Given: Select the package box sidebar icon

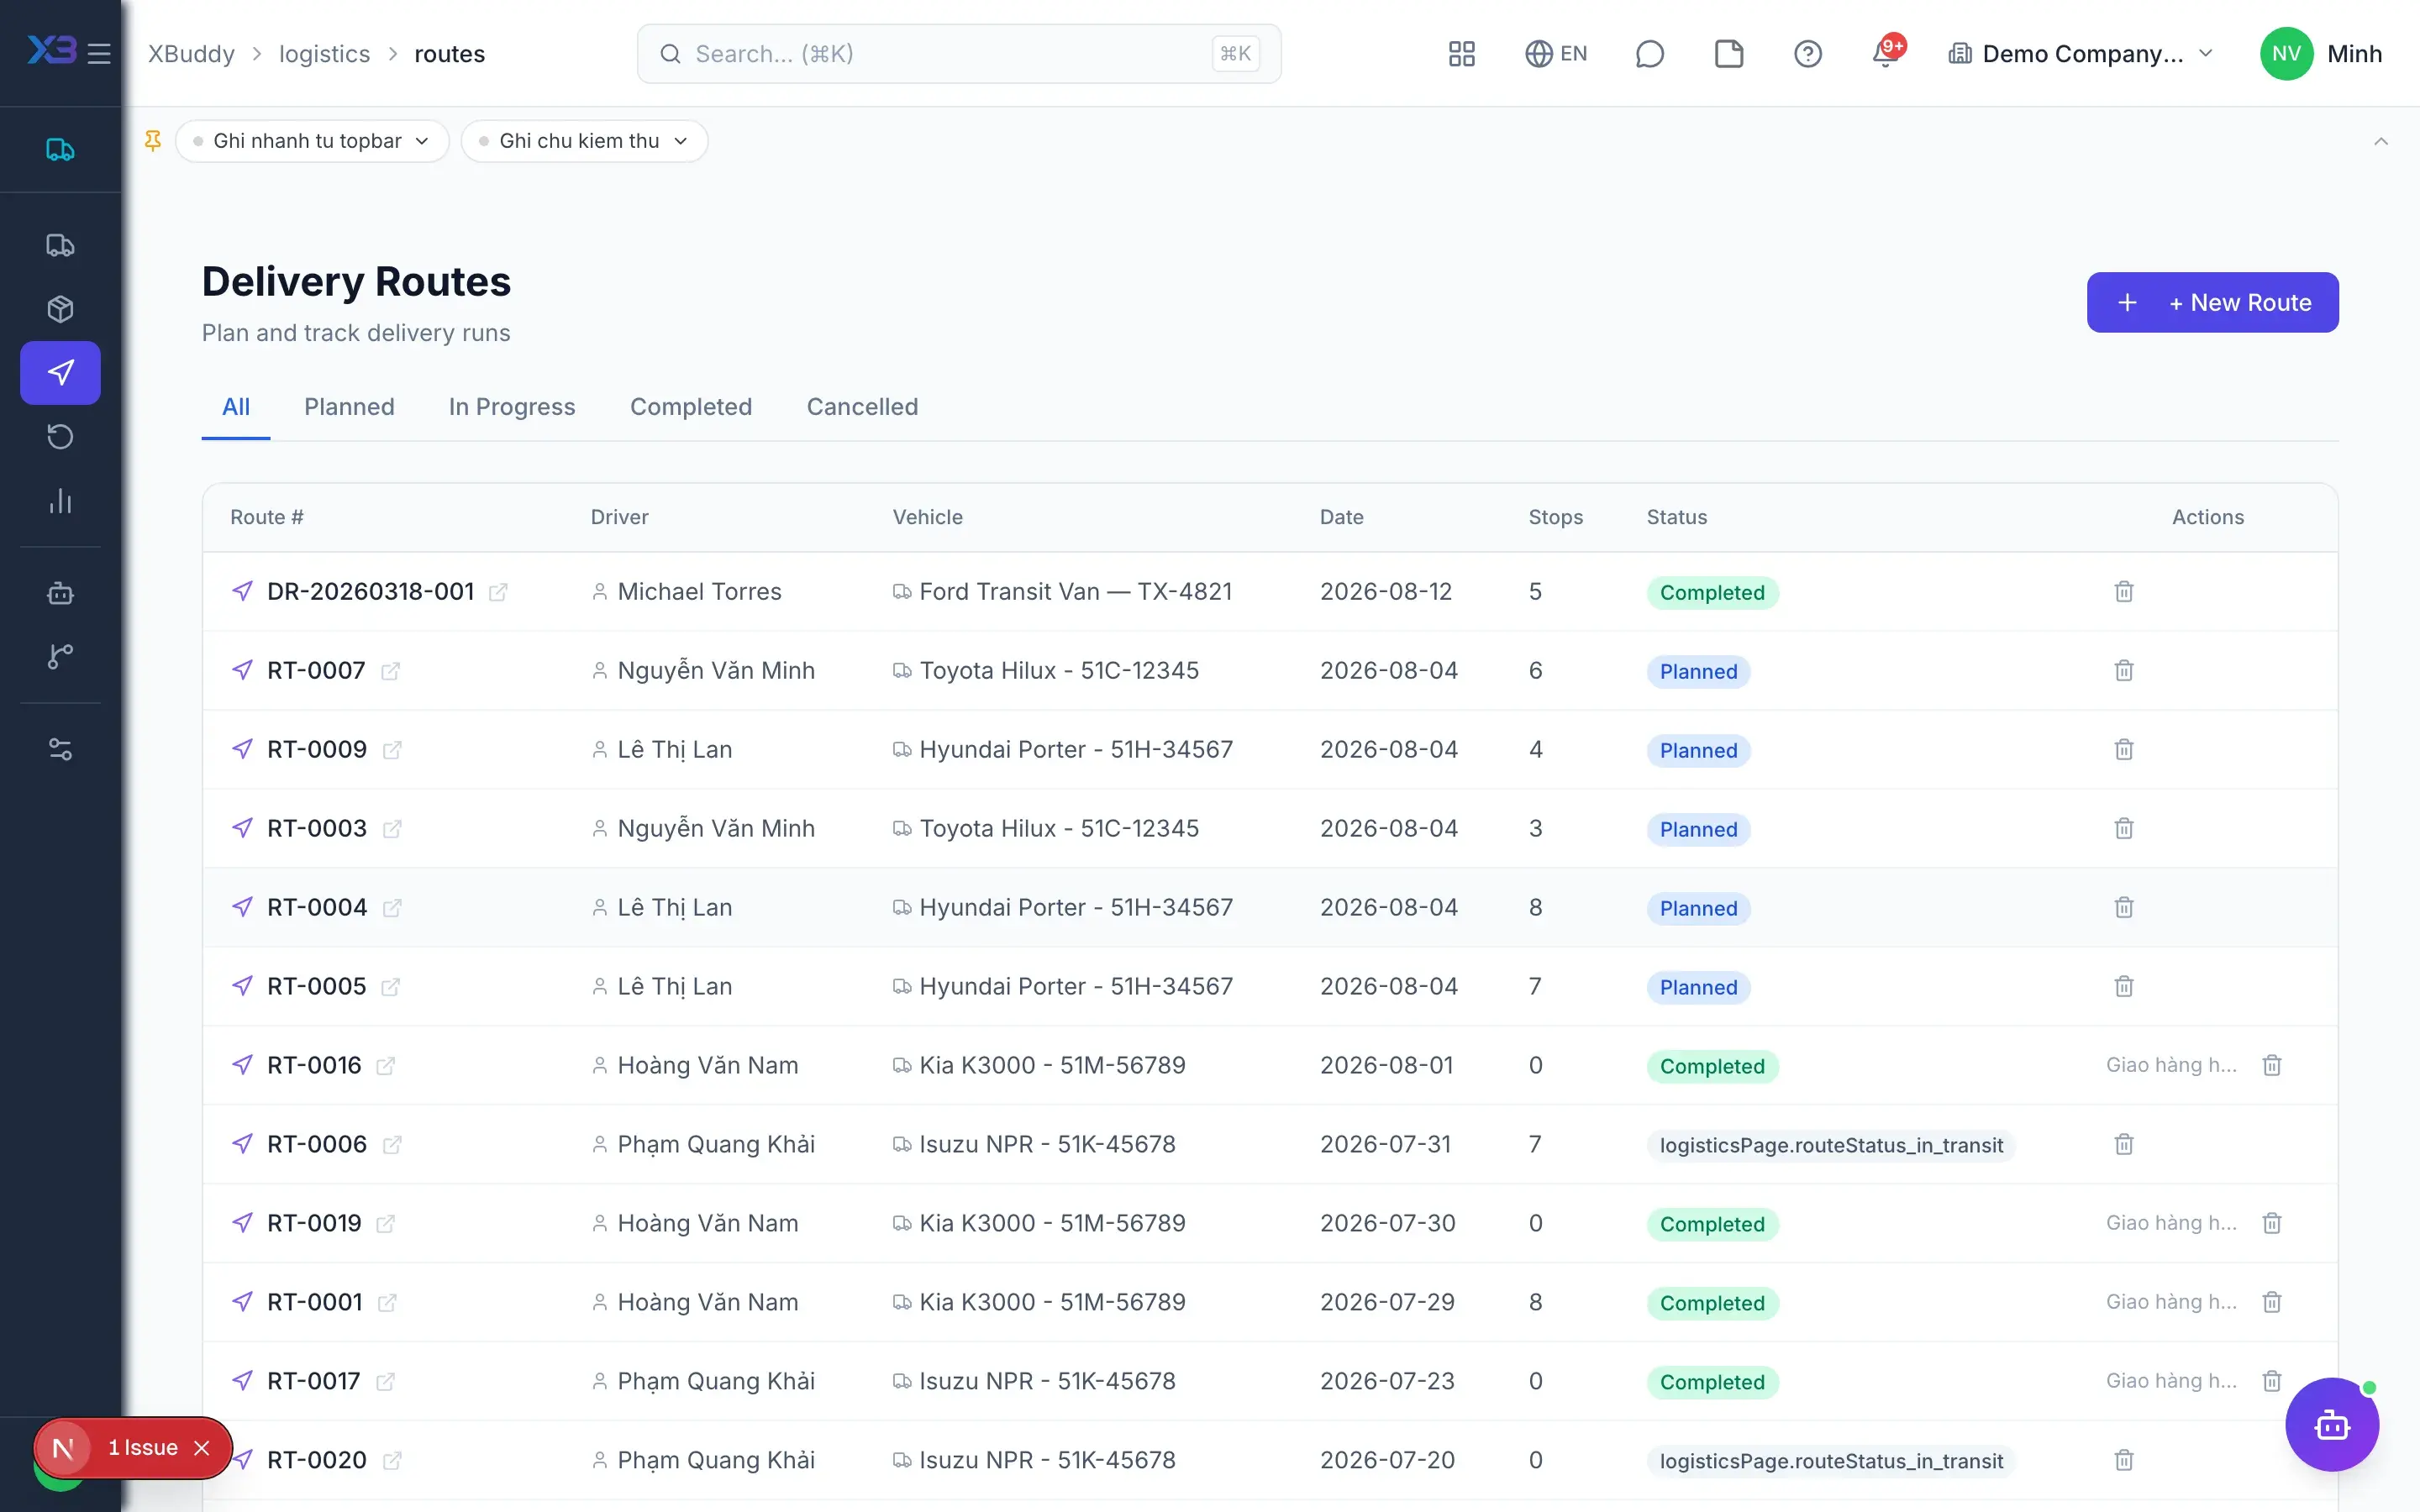Looking at the screenshot, I should pos(60,309).
